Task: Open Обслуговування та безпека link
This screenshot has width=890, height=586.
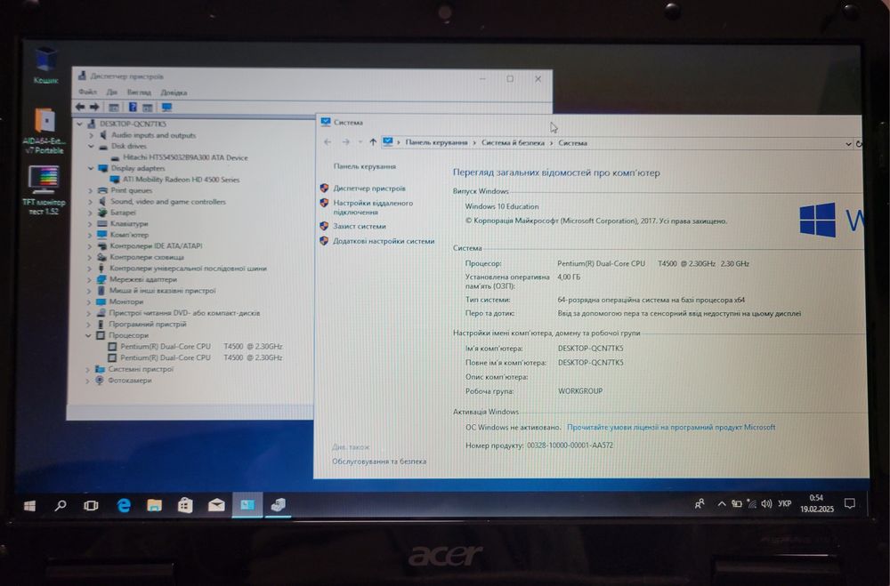Action: click(x=379, y=462)
